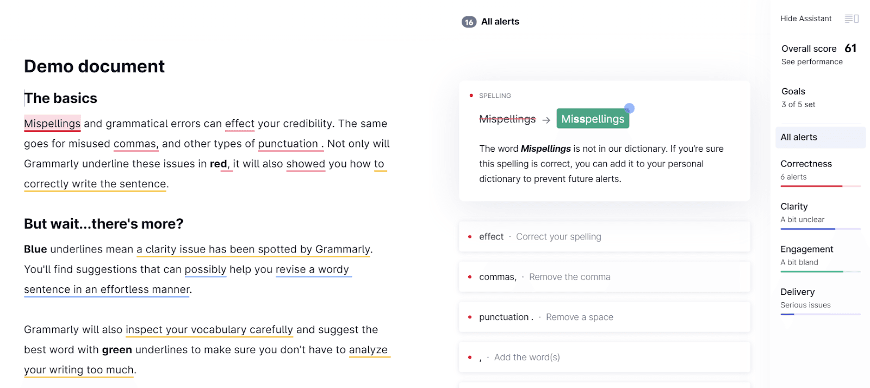
Task: Click the red dot beside the effect alert
Action: (x=470, y=237)
